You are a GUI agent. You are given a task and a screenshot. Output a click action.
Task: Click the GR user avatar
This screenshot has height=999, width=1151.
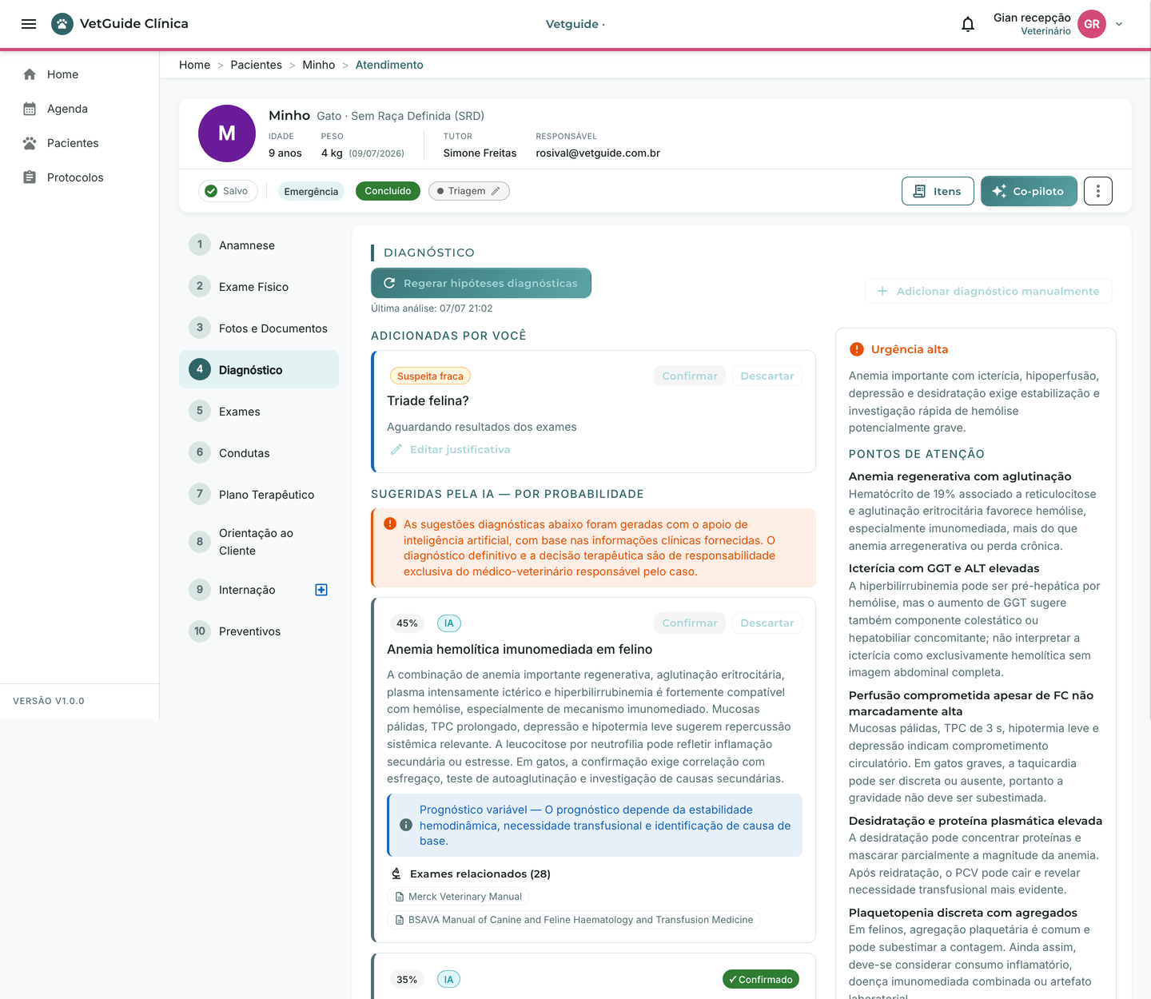coord(1092,24)
